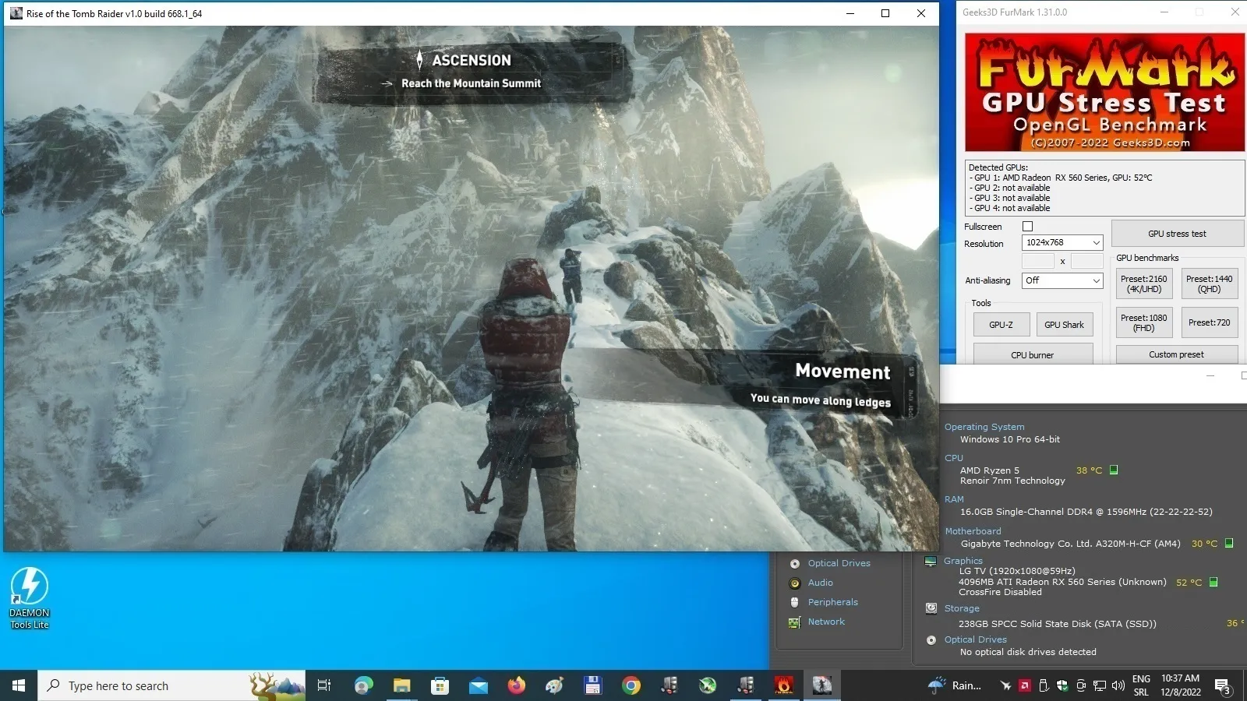
Task: Click the airplane mode tray icon
Action: [x=1005, y=685]
